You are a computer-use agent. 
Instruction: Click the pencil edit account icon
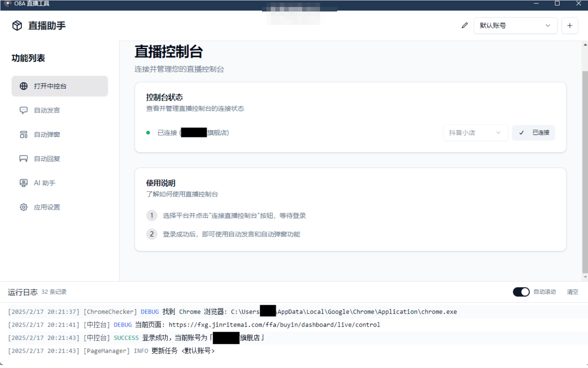(x=464, y=25)
